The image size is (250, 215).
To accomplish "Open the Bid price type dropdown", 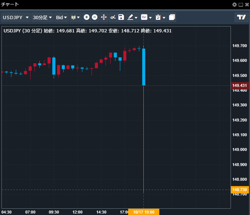I will click(61, 17).
